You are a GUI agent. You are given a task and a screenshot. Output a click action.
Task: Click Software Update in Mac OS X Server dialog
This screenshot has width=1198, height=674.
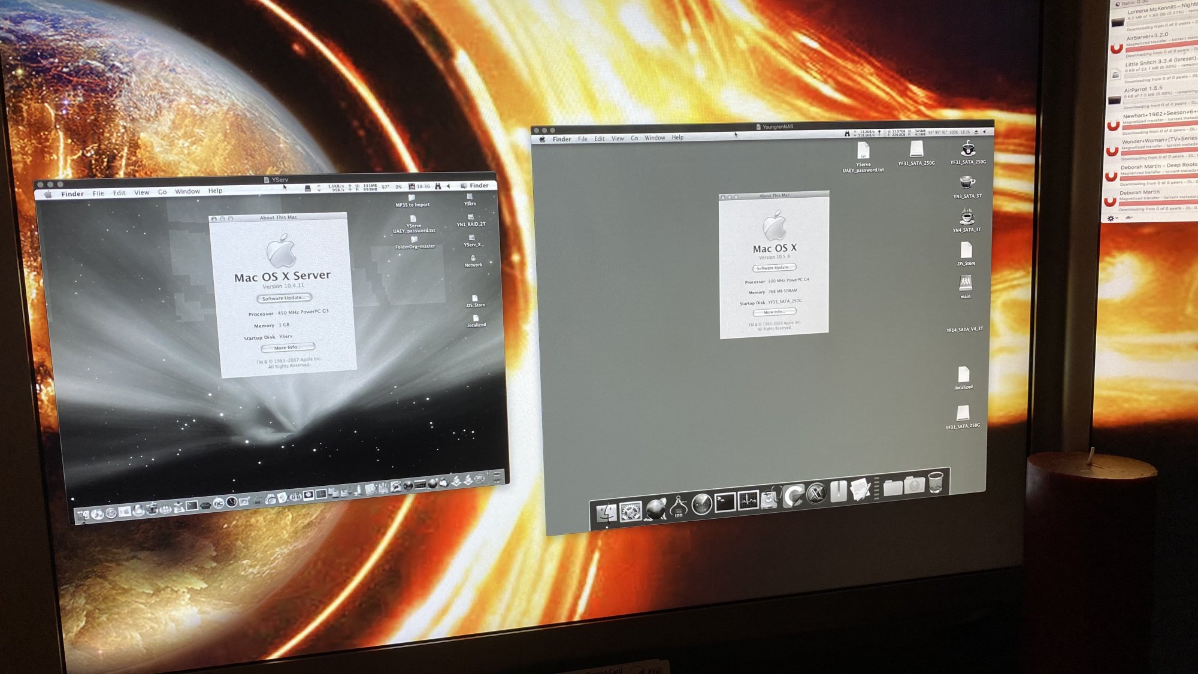pos(284,298)
